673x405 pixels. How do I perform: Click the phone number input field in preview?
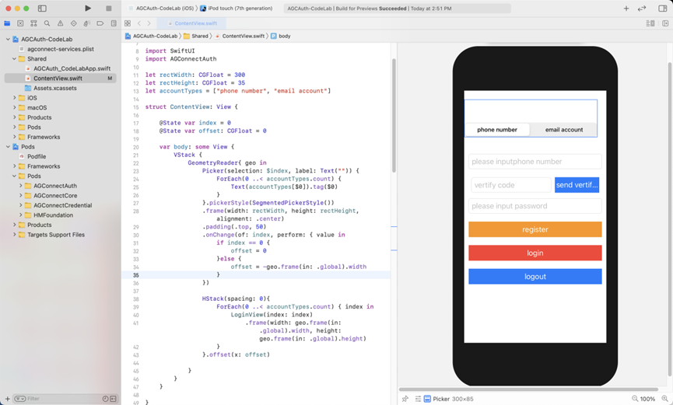[x=535, y=162]
